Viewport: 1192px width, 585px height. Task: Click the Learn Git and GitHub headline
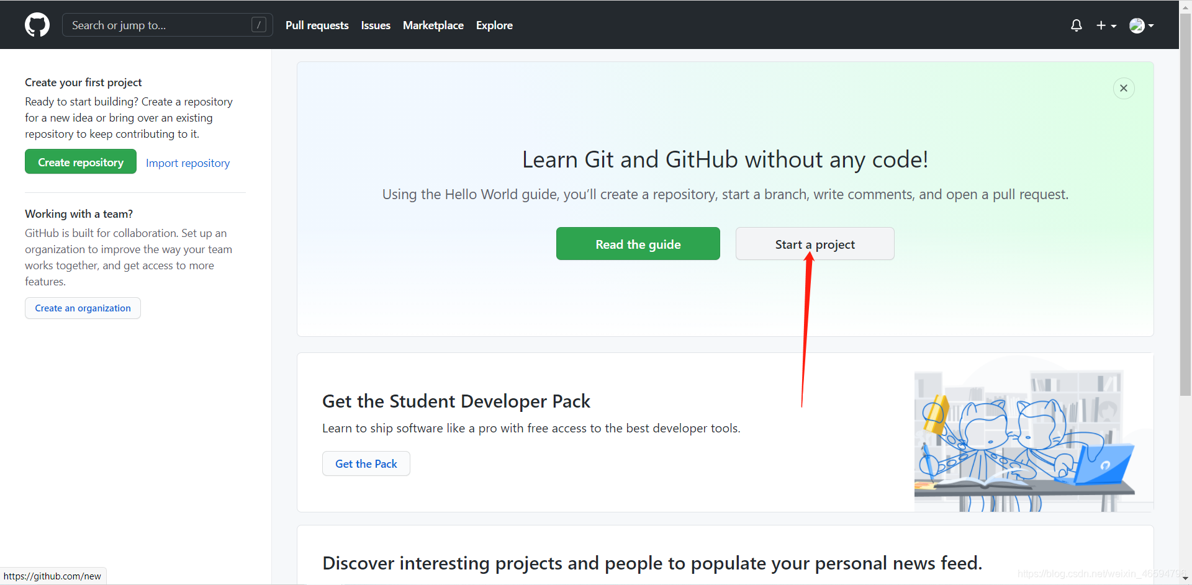pyautogui.click(x=725, y=159)
